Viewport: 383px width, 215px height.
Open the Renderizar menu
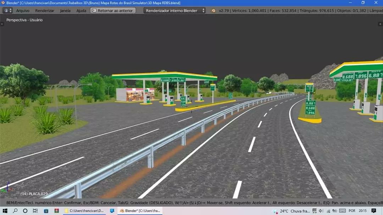(44, 11)
